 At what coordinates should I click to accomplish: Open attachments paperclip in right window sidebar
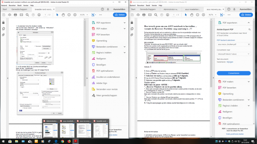tap(132, 35)
